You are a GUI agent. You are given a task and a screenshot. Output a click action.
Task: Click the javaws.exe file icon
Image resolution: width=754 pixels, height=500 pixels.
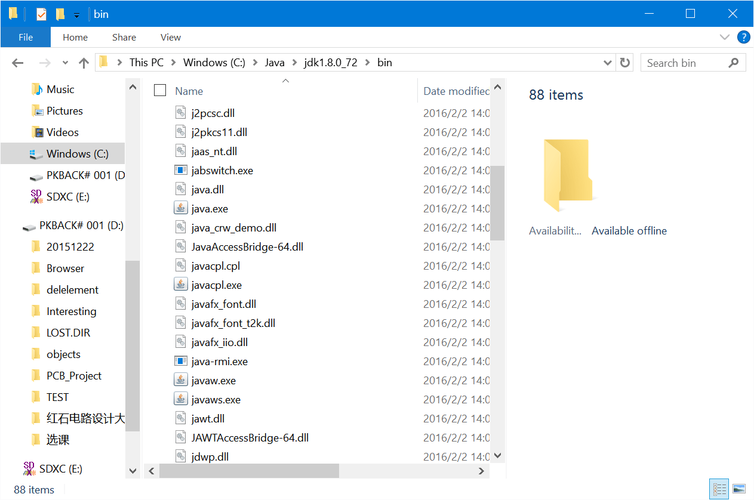180,399
